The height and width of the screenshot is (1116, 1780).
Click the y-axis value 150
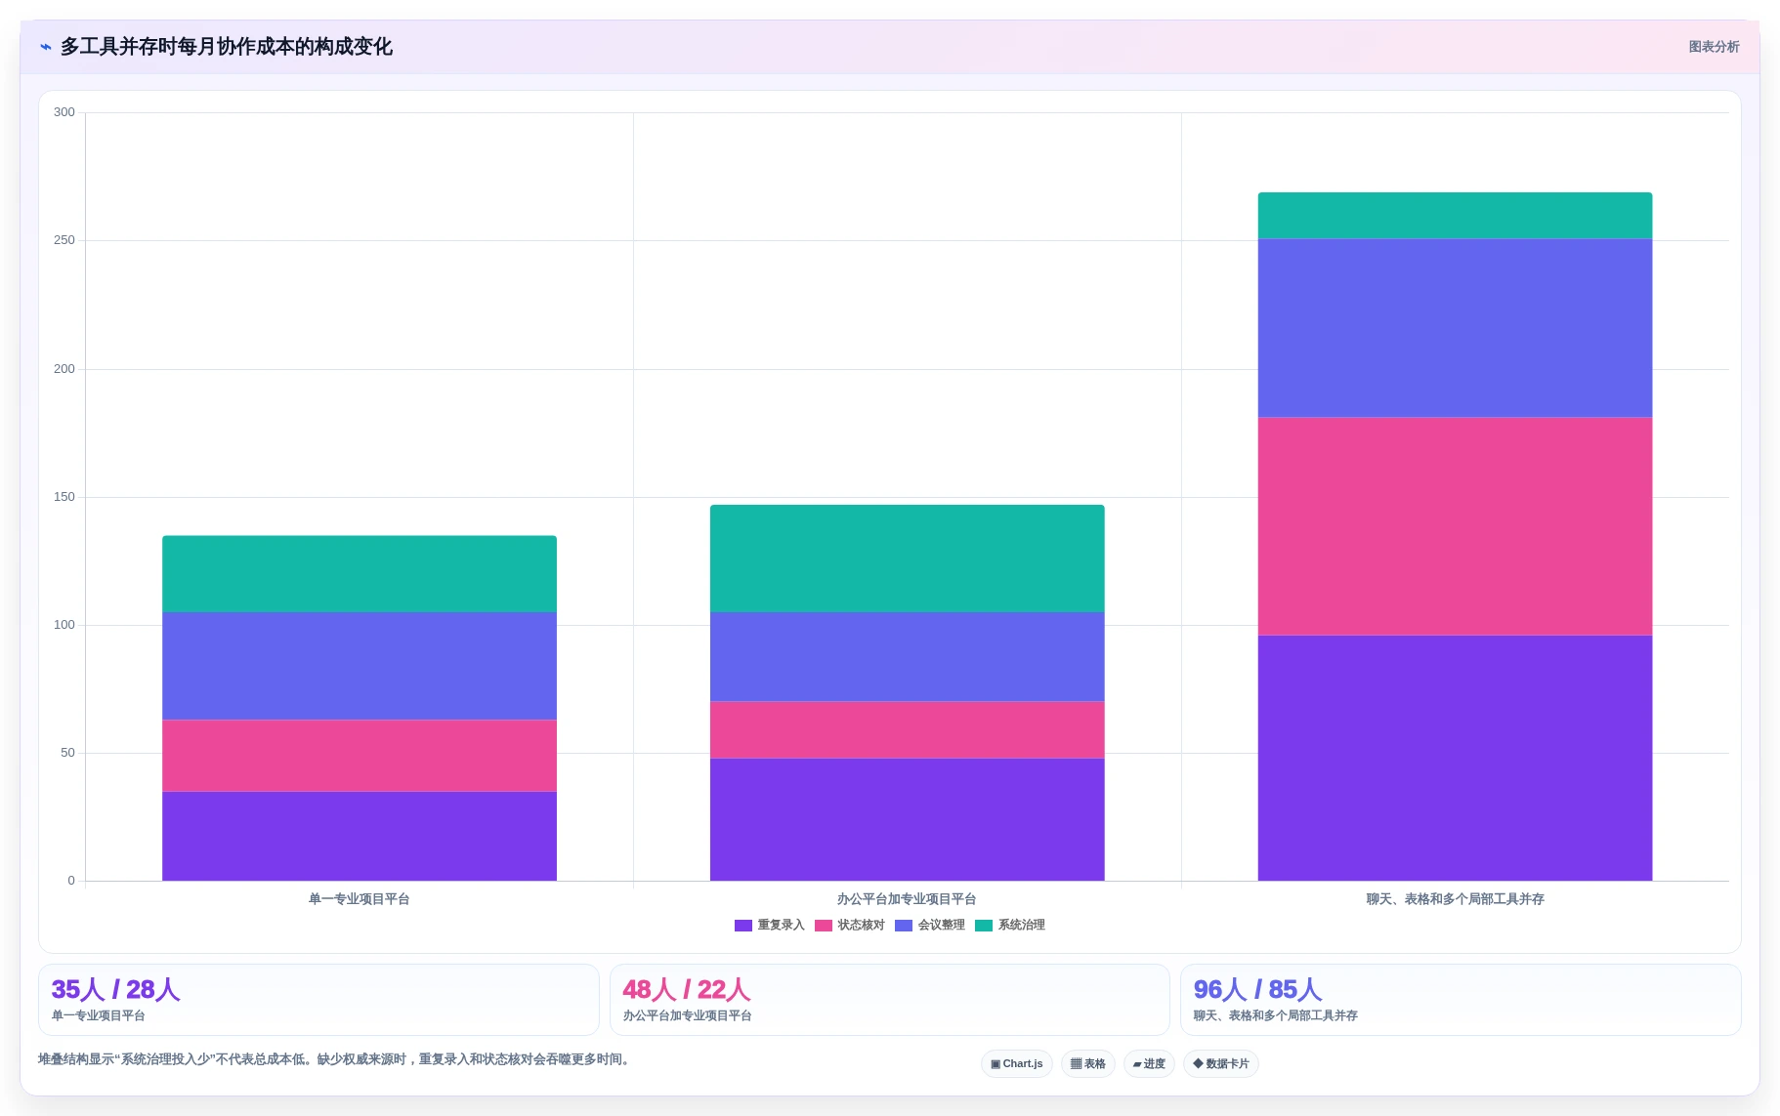(x=64, y=497)
